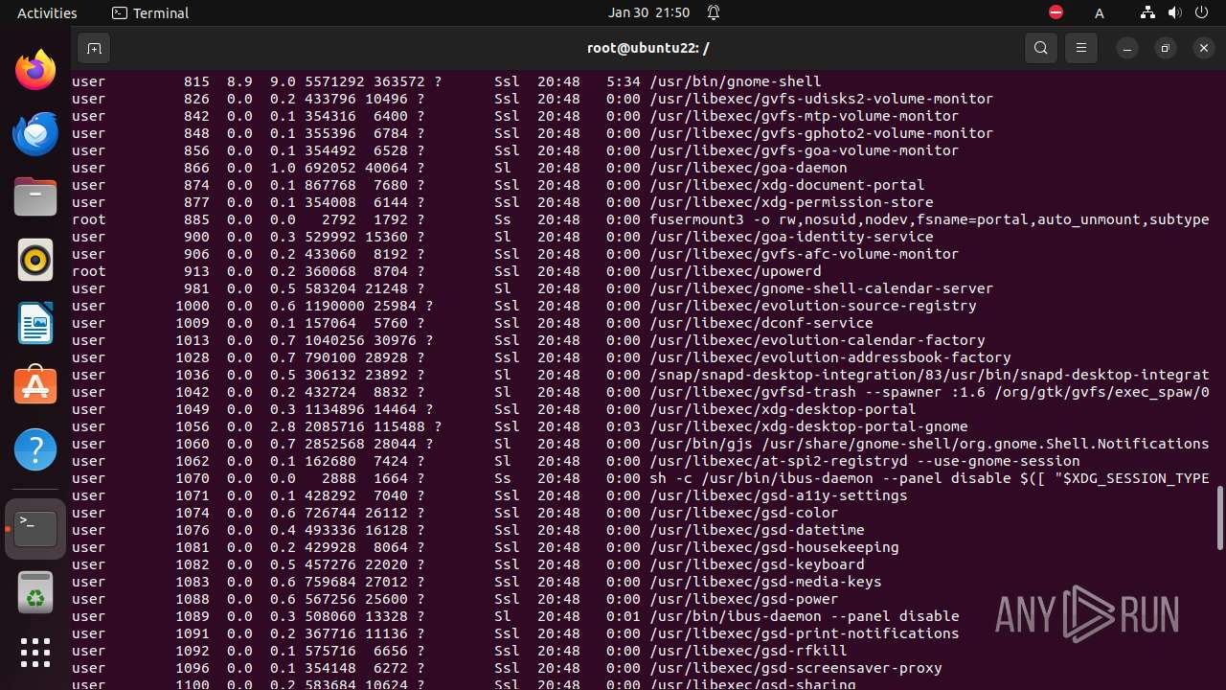Click the gsd-screensaver-proxy process text
This screenshot has width=1226, height=690.
pos(795,668)
